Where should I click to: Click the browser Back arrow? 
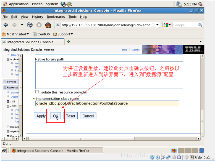click(x=6, y=25)
